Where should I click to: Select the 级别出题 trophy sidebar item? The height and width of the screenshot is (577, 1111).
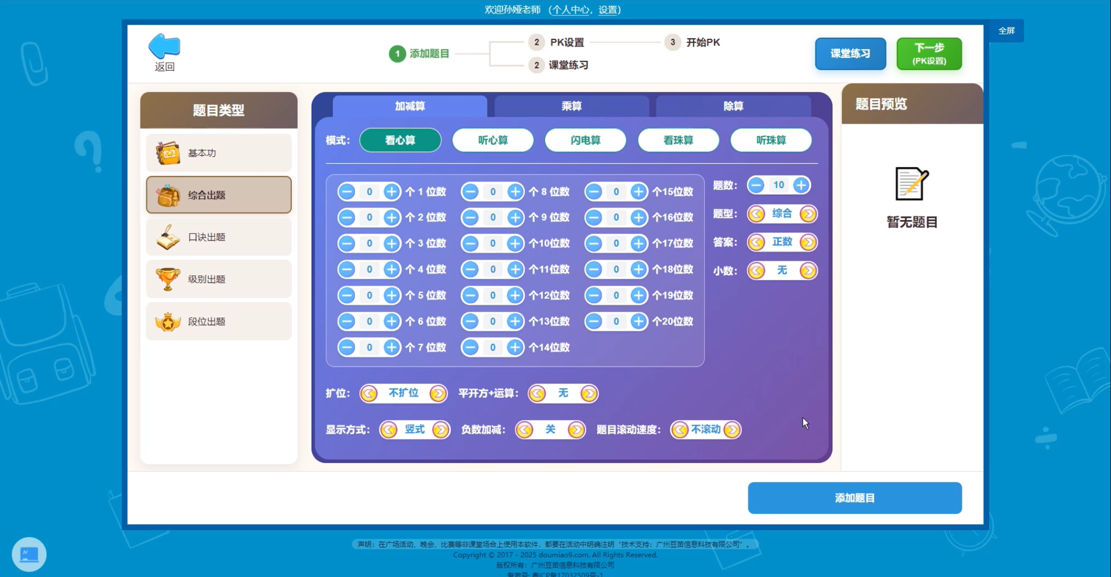point(218,279)
